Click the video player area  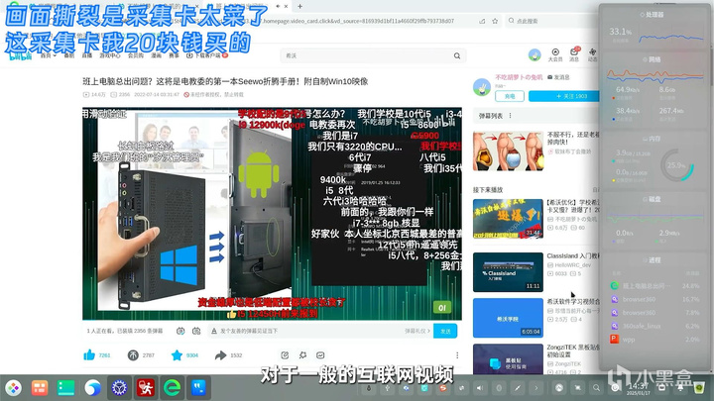point(272,214)
